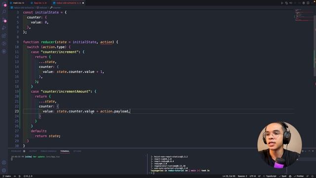
Task: Open notifications bell in status bar
Action: point(313,176)
